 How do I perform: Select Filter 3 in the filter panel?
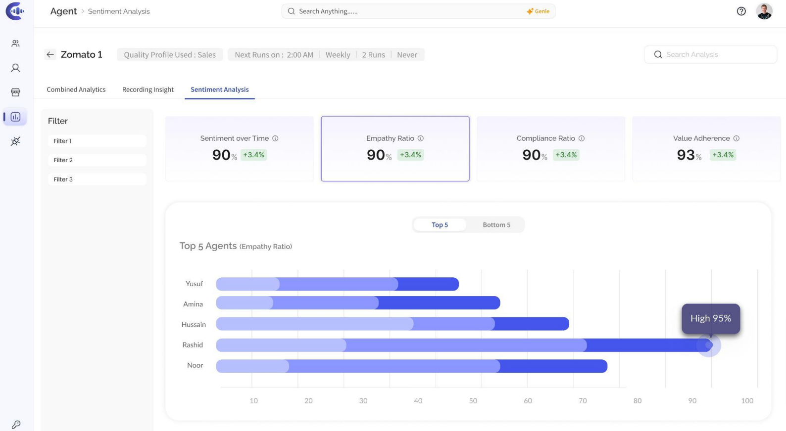tap(97, 179)
